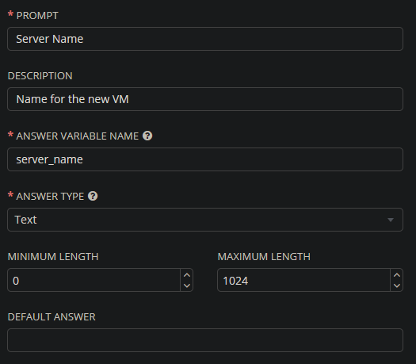This screenshot has width=416, height=364.
Task: Open the Answer Type dropdown showing Text
Action: click(x=205, y=220)
